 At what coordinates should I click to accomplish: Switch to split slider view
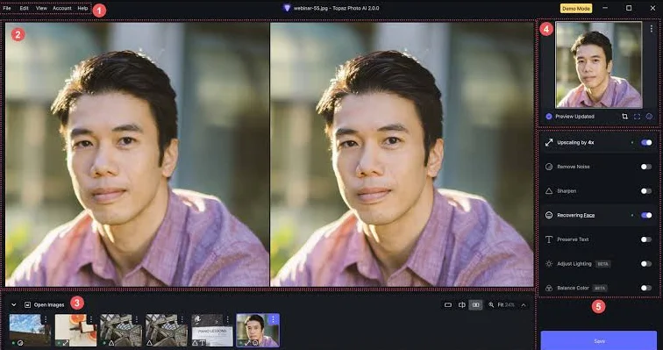pyautogui.click(x=461, y=304)
